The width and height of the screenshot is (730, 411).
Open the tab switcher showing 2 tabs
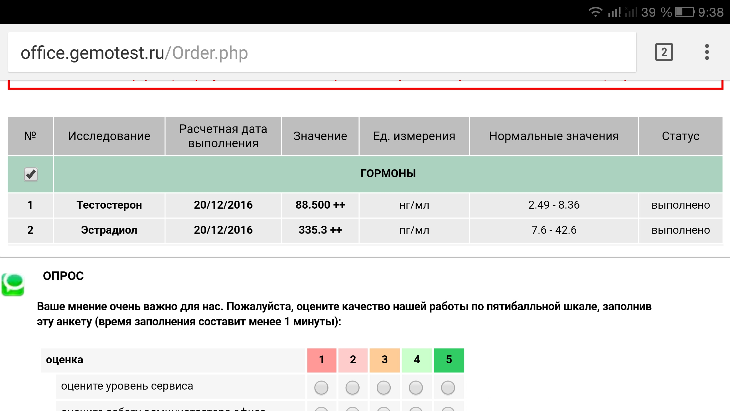click(x=664, y=52)
